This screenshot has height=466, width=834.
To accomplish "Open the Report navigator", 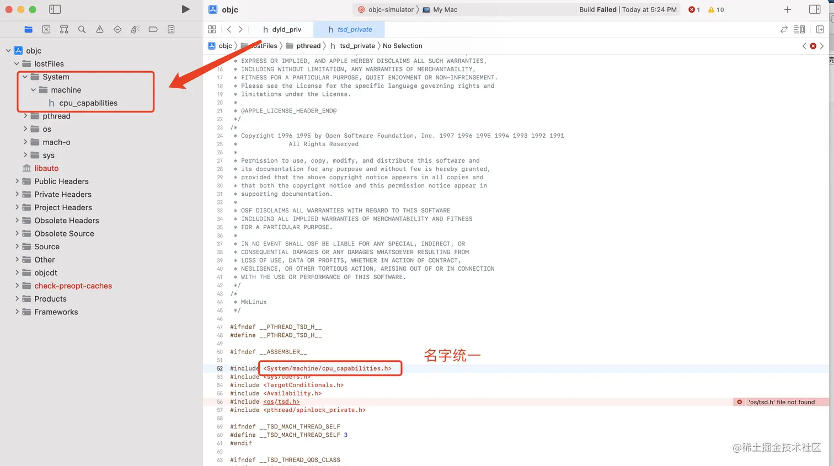I will (x=171, y=29).
